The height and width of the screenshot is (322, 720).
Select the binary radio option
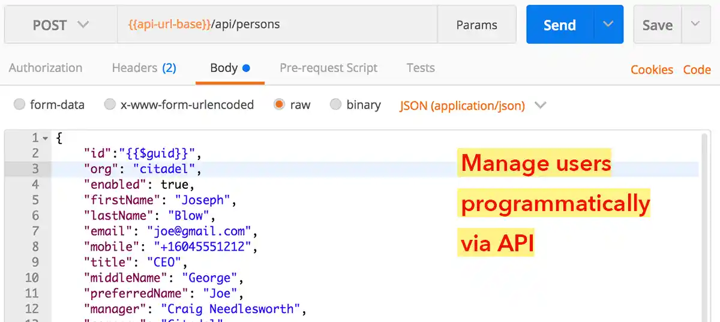point(335,105)
